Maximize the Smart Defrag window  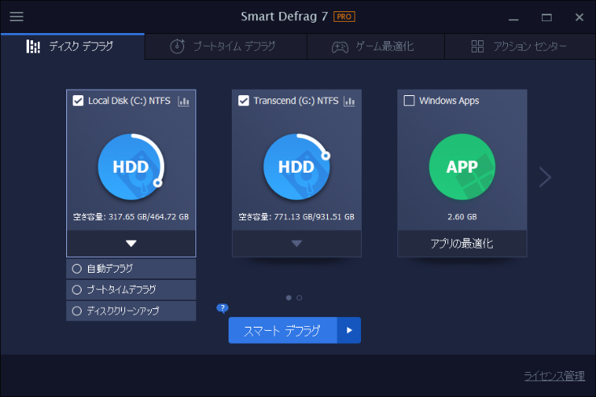click(x=547, y=18)
